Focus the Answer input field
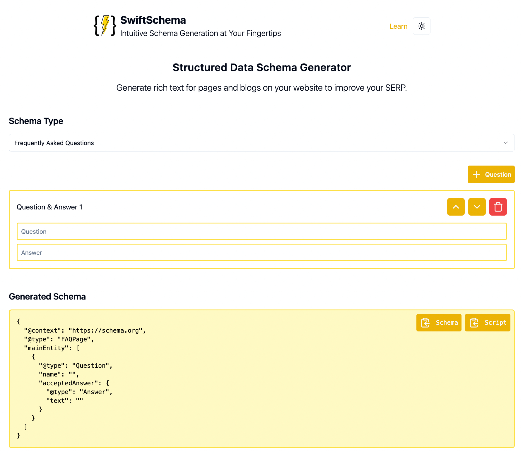 point(261,252)
